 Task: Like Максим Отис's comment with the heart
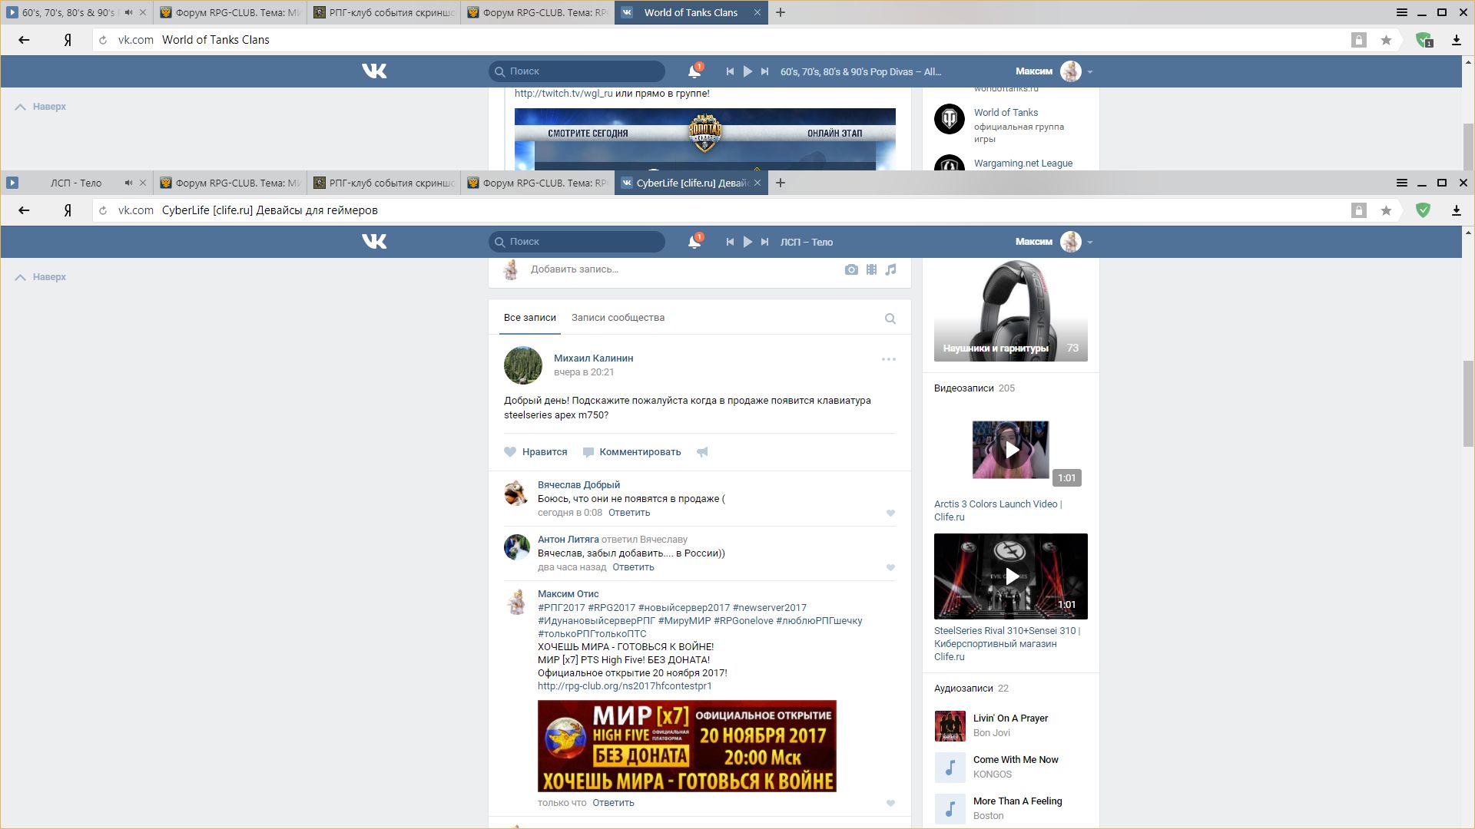pos(890,803)
